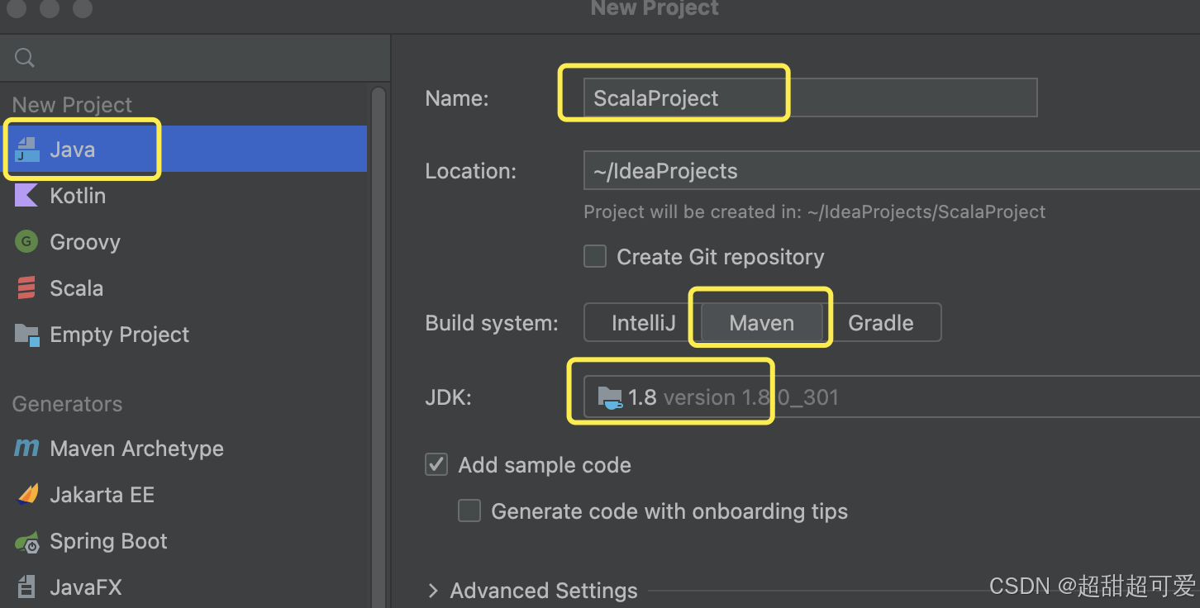Screen dimensions: 1200x608
Task: Select Jakarta EE generator
Action: pyautogui.click(x=185, y=495)
